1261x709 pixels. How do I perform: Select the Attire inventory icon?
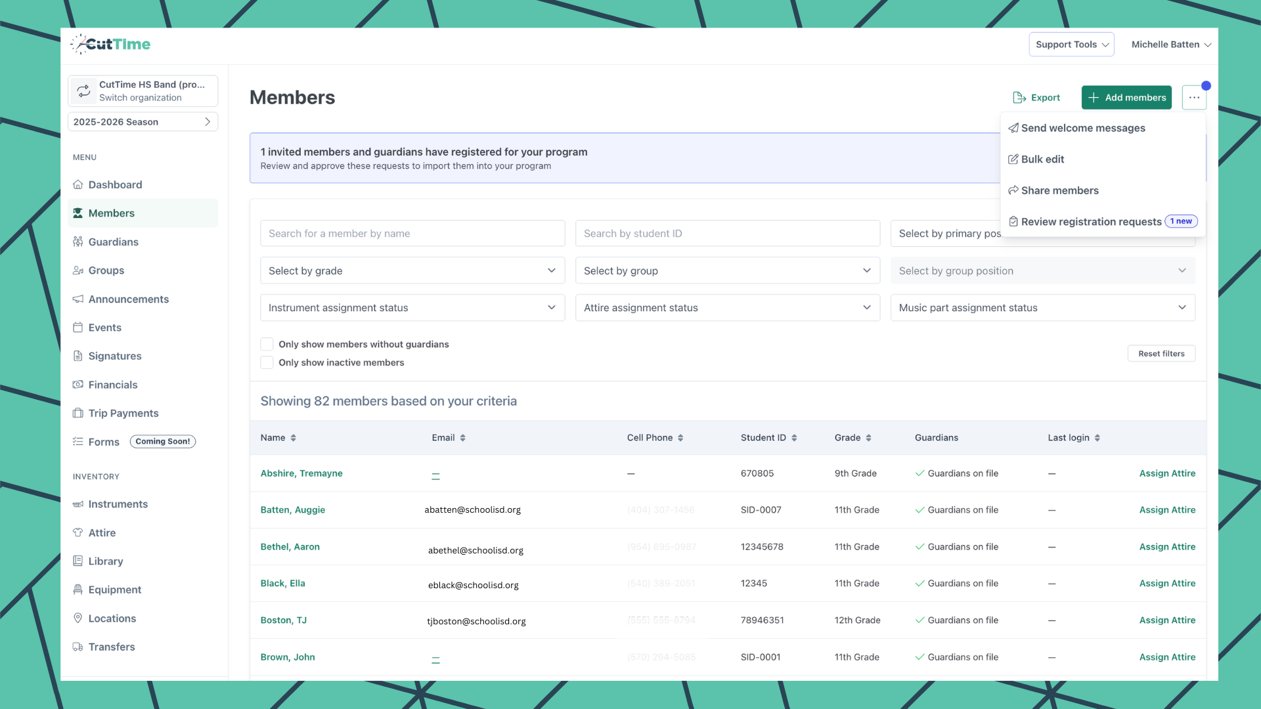click(78, 532)
